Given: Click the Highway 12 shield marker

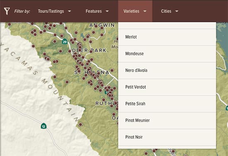Looking at the screenshot, I should click(44, 126).
